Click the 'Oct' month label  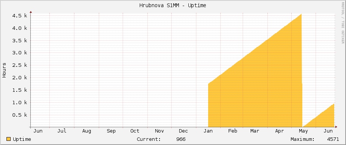(x=134, y=131)
